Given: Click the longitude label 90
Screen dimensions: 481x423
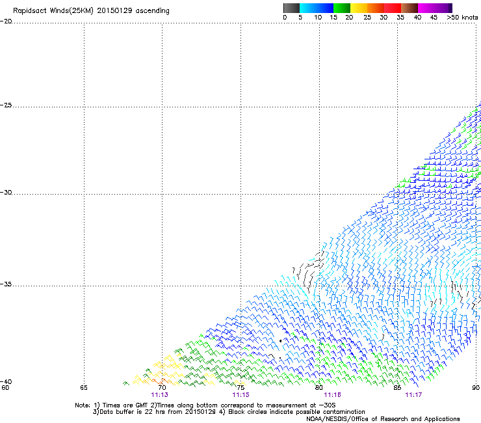Looking at the screenshot, I should point(476,387).
